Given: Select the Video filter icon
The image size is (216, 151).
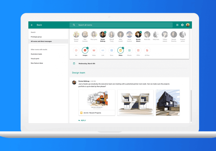Looking at the screenshot, I should coord(94,50).
